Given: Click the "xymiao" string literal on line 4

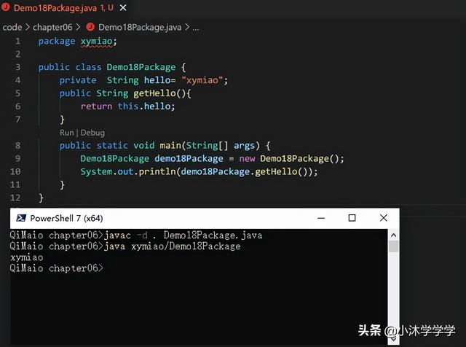Looking at the screenshot, I should [202, 80].
